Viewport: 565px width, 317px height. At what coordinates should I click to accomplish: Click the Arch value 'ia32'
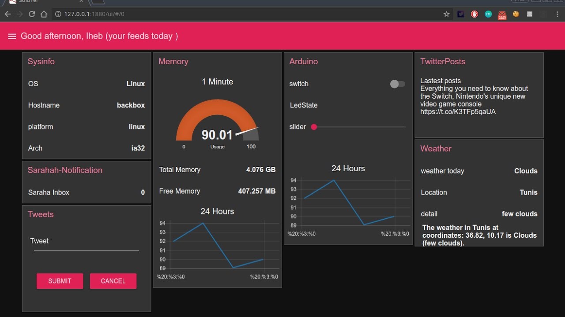tap(138, 148)
